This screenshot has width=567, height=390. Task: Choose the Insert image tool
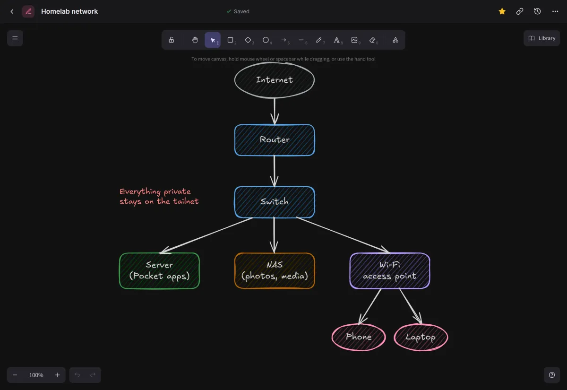coord(354,40)
